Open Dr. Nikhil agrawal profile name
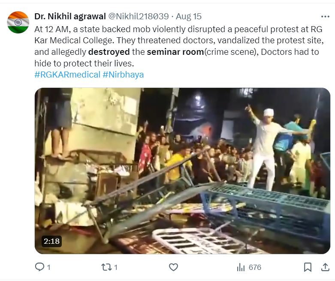Screen dimensions: 335x281 [70, 16]
